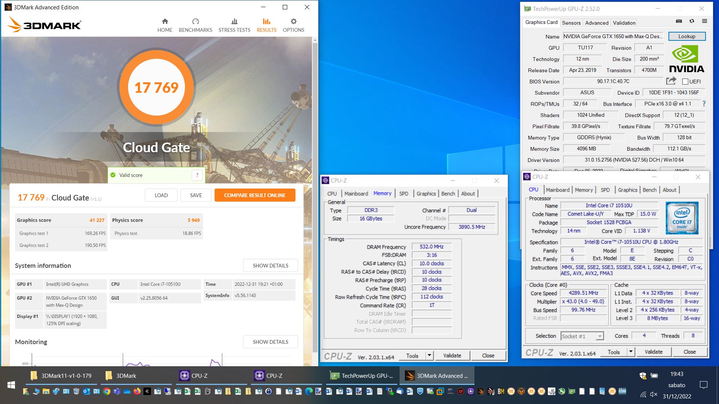This screenshot has width=719, height=404.
Task: Click the SAVE result button
Action: 196,195
